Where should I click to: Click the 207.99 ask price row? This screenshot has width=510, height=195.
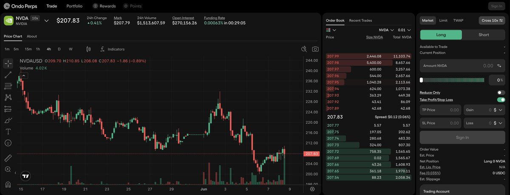(368, 56)
